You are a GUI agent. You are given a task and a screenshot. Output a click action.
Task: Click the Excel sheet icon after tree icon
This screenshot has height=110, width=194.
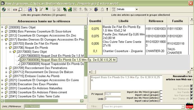tap(47, 9)
